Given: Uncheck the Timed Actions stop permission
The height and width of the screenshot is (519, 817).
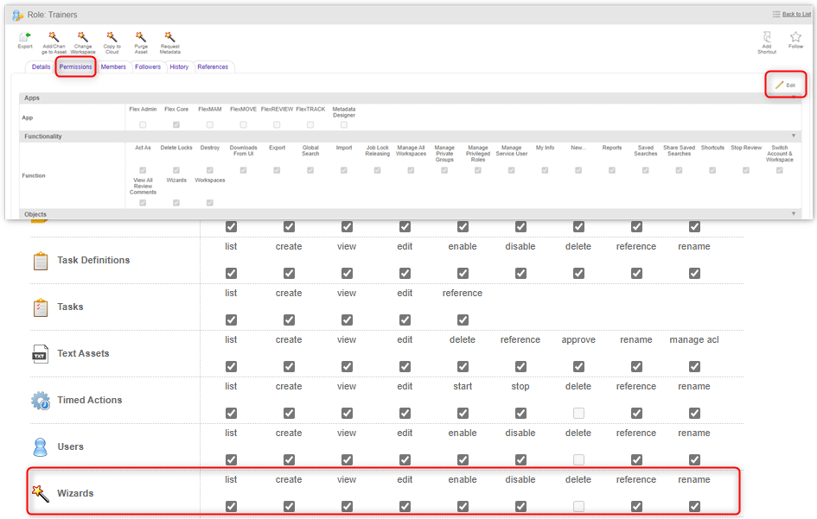Looking at the screenshot, I should coord(520,414).
